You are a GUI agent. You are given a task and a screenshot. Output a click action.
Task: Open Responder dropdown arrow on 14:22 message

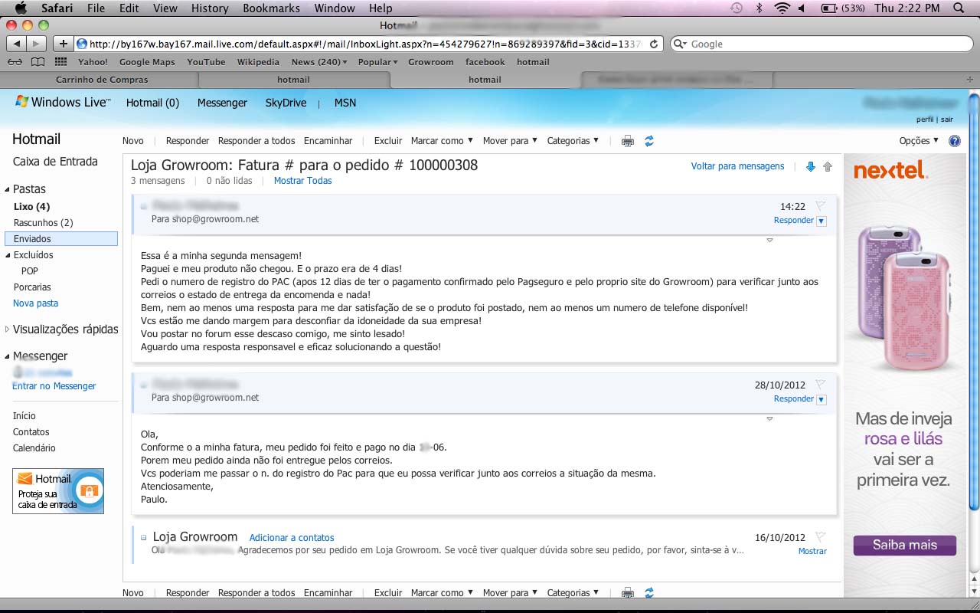822,221
